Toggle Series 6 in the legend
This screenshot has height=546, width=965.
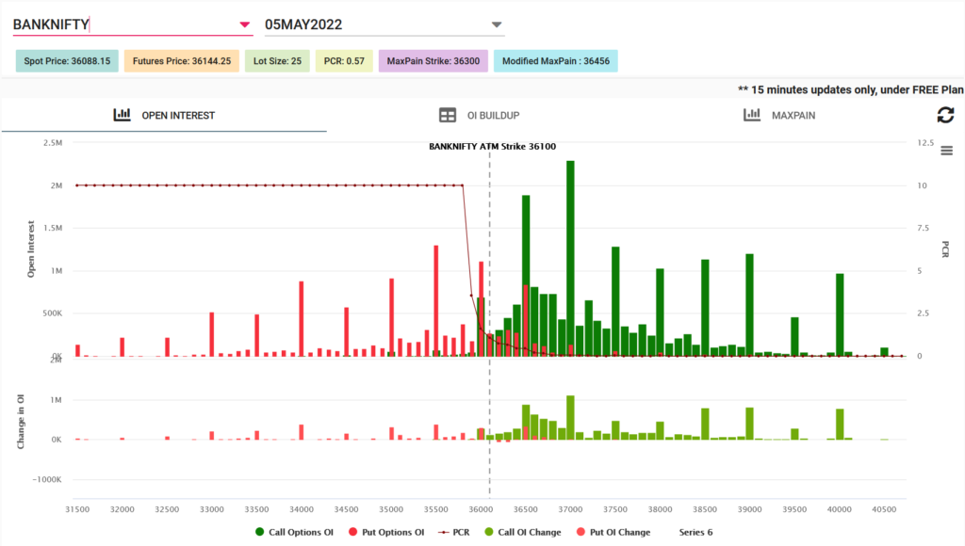click(695, 533)
